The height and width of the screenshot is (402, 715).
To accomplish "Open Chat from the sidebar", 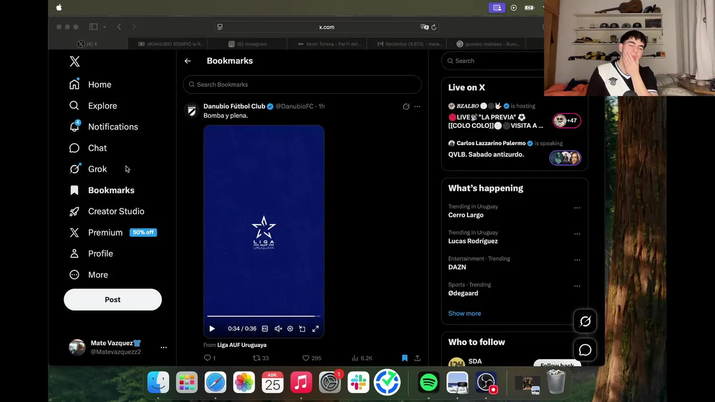I will click(88, 148).
